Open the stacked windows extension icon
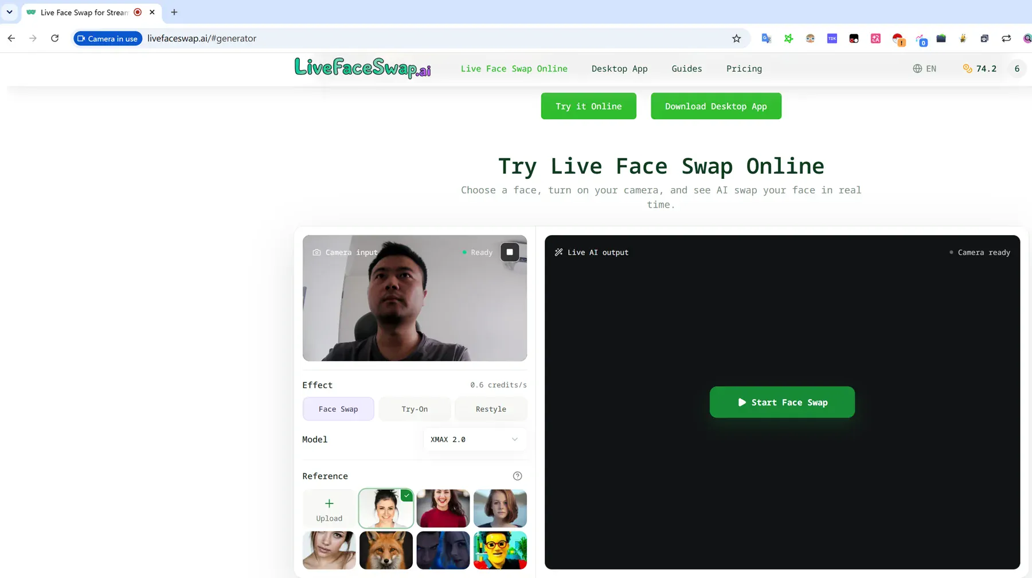This screenshot has height=578, width=1032. [x=984, y=38]
